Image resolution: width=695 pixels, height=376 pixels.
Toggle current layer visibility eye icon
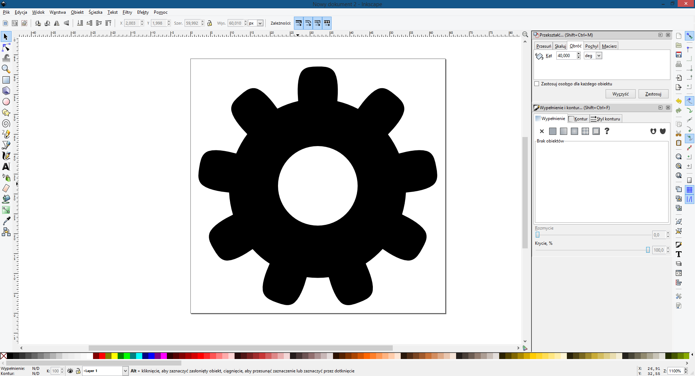[x=70, y=371]
